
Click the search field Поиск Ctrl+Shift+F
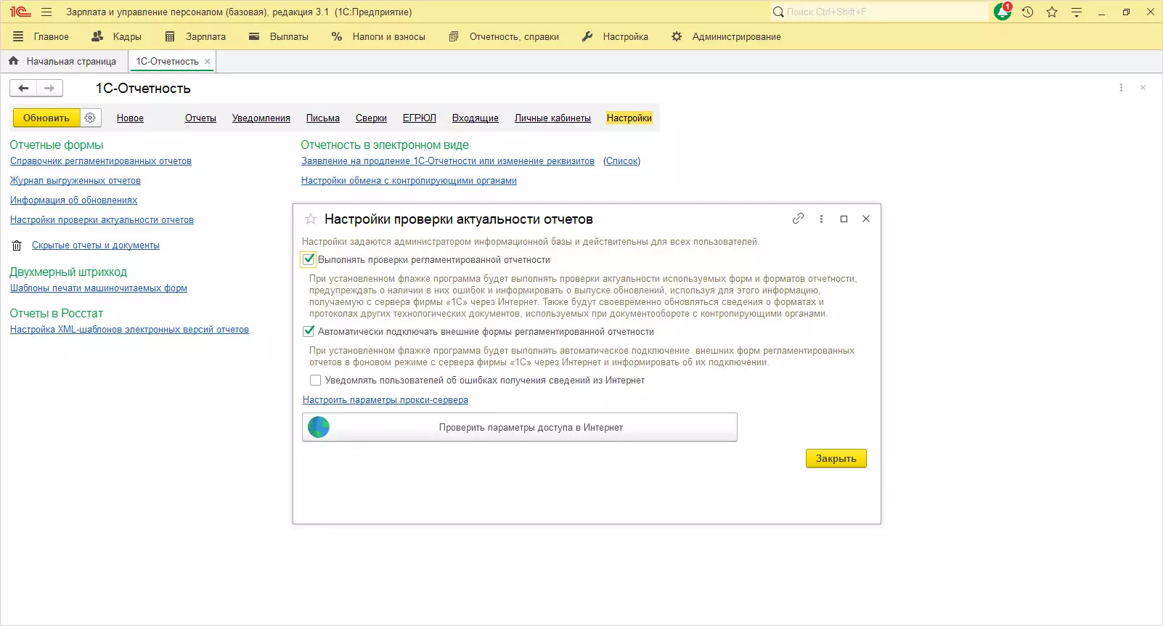879,12
